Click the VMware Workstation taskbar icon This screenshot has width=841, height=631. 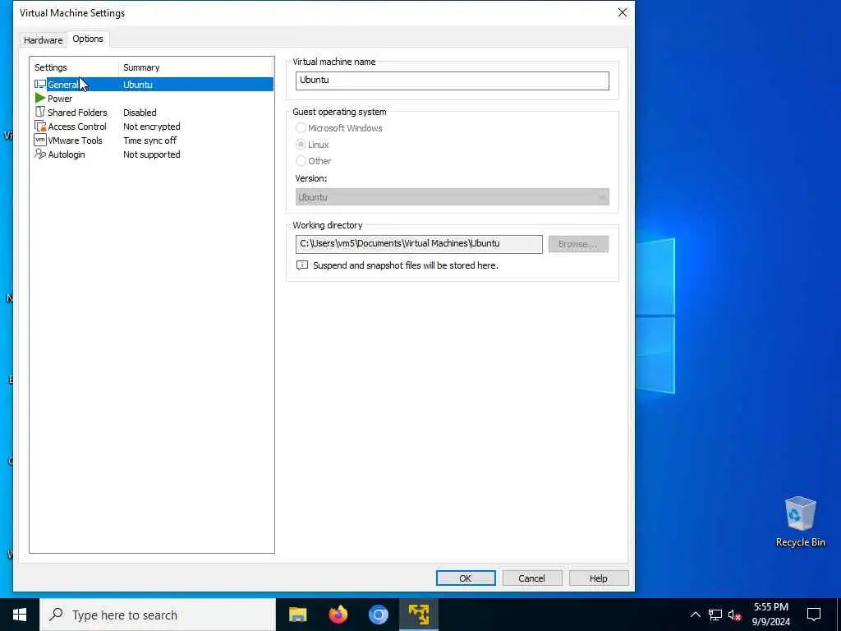click(418, 615)
